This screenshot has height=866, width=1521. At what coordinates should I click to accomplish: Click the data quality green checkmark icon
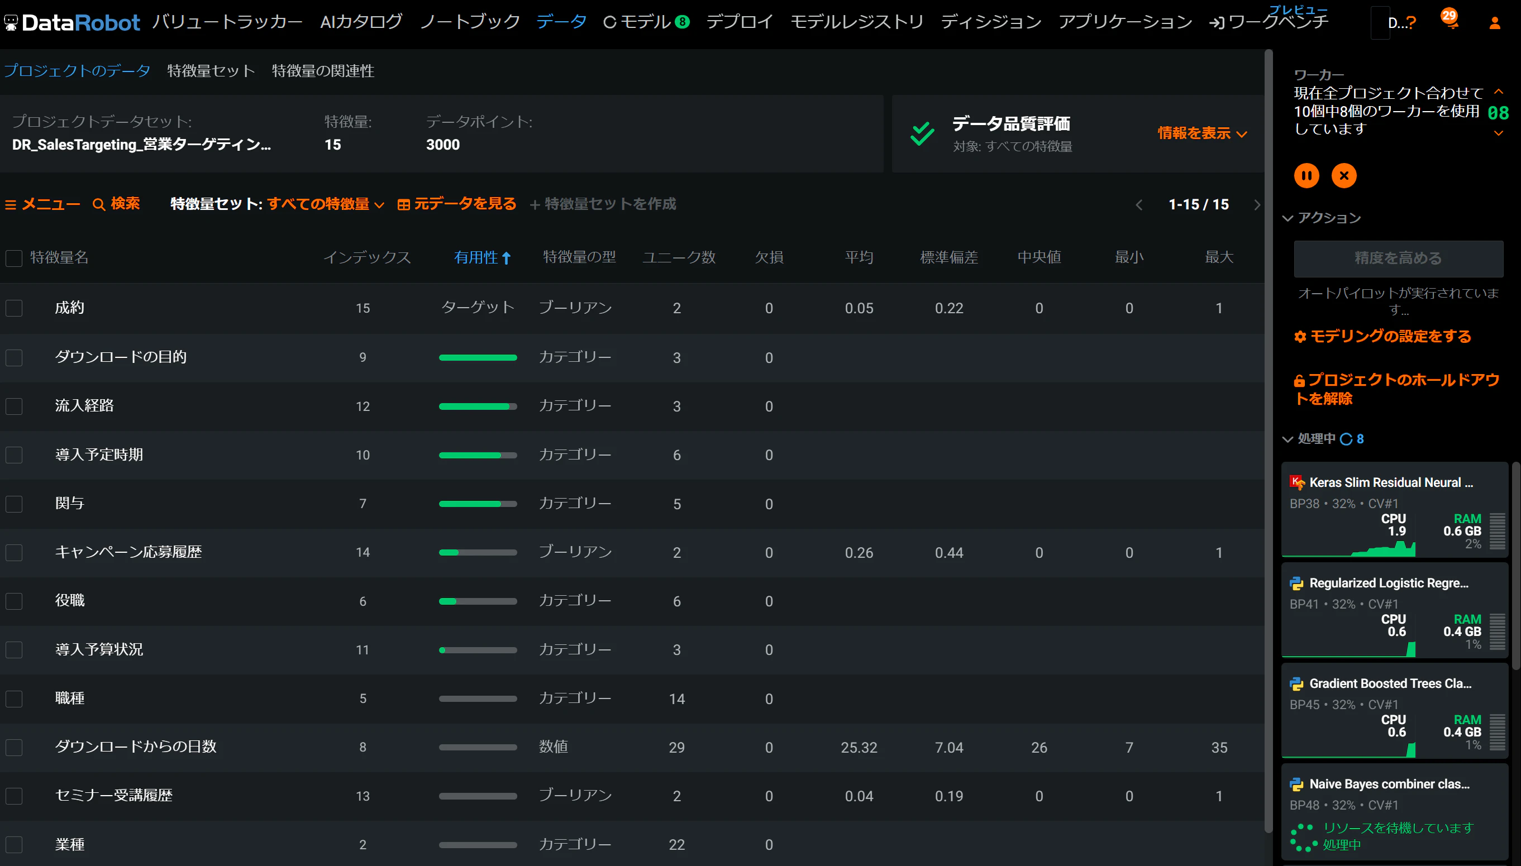[x=922, y=133]
